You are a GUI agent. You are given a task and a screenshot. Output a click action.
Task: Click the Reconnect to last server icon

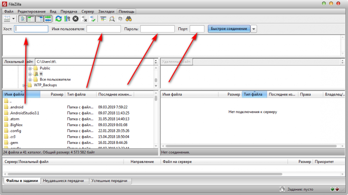tap(93, 19)
